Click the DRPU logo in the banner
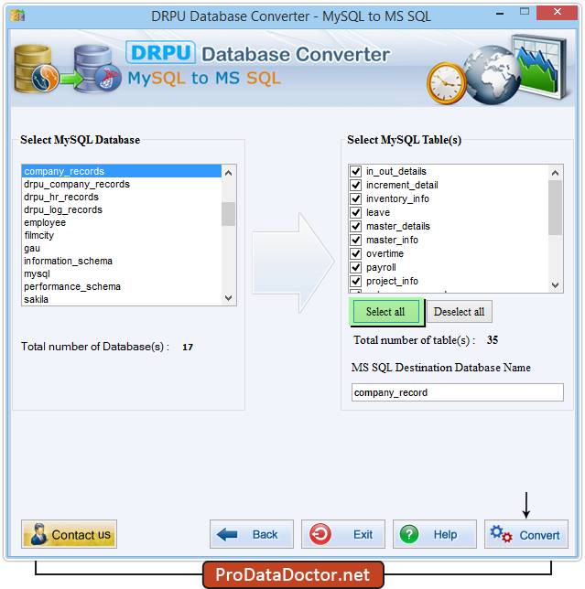The image size is (585, 589). point(160,52)
